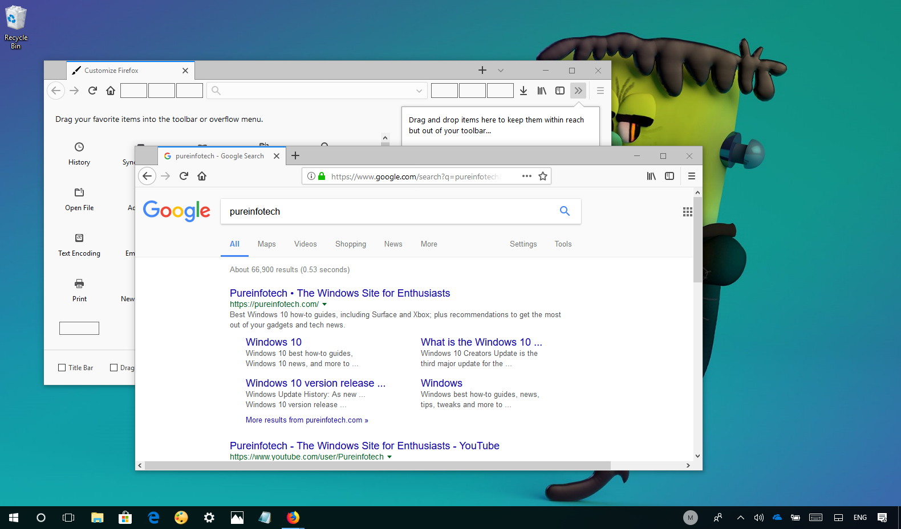Launch Firefox from the taskbar
Screen dimensions: 901x529
pyautogui.click(x=293, y=518)
